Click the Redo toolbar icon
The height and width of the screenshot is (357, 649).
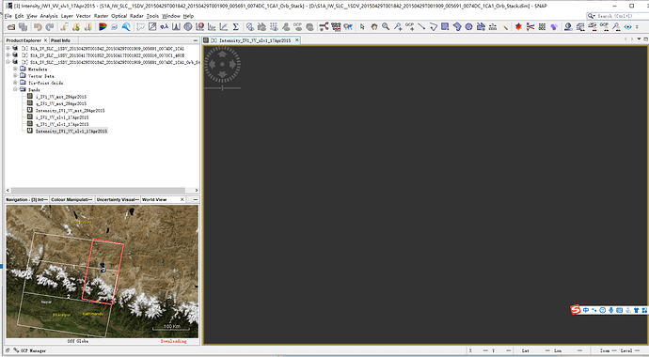click(50, 27)
